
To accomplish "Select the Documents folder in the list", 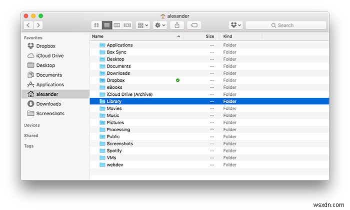I will click(x=209, y=66).
